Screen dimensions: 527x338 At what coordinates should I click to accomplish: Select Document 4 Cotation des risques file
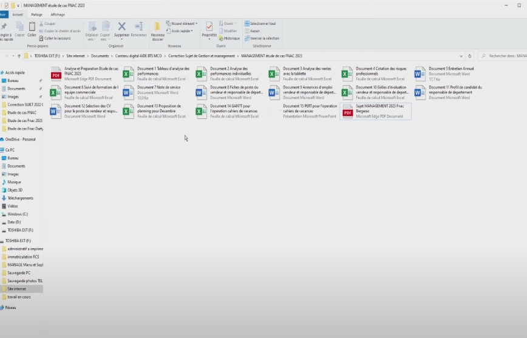pos(376,73)
